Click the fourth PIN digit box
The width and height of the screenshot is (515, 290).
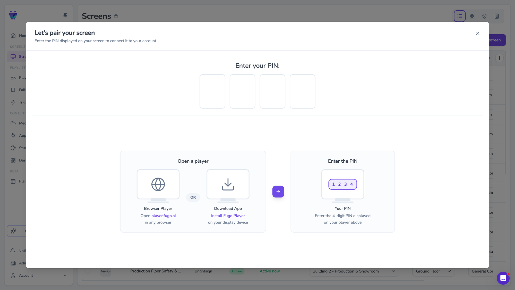pos(303,92)
